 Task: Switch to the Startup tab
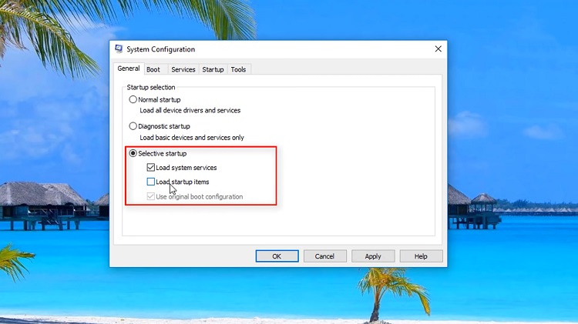click(213, 69)
